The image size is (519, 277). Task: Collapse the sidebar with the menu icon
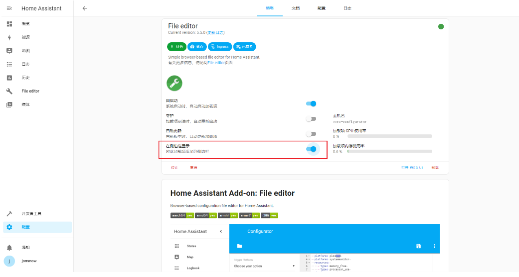click(x=9, y=8)
